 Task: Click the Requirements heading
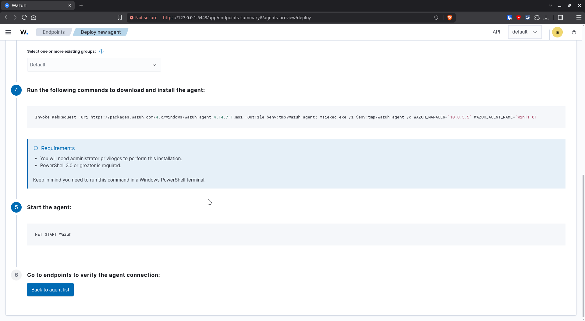tap(58, 148)
